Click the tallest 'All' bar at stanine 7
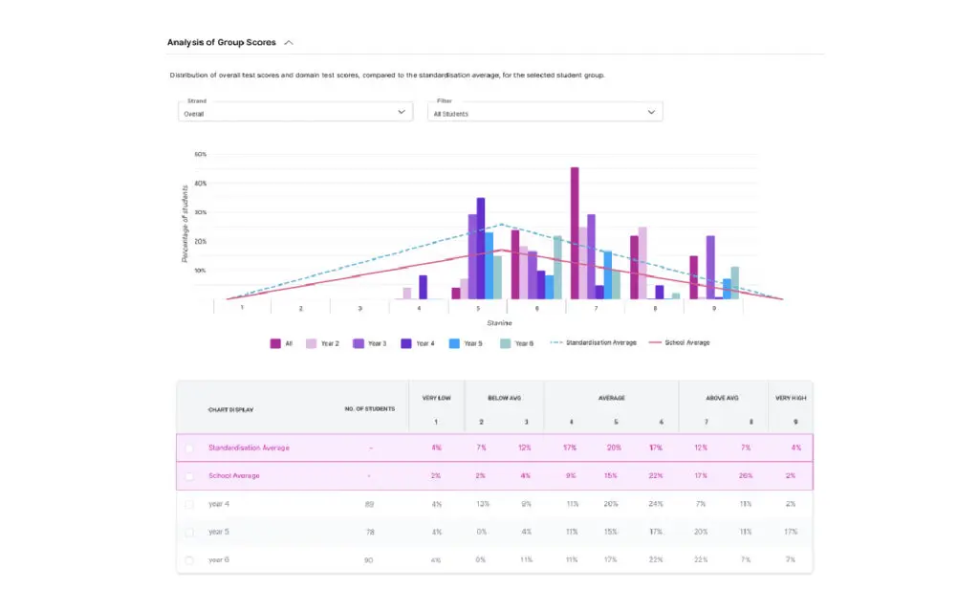 click(575, 232)
